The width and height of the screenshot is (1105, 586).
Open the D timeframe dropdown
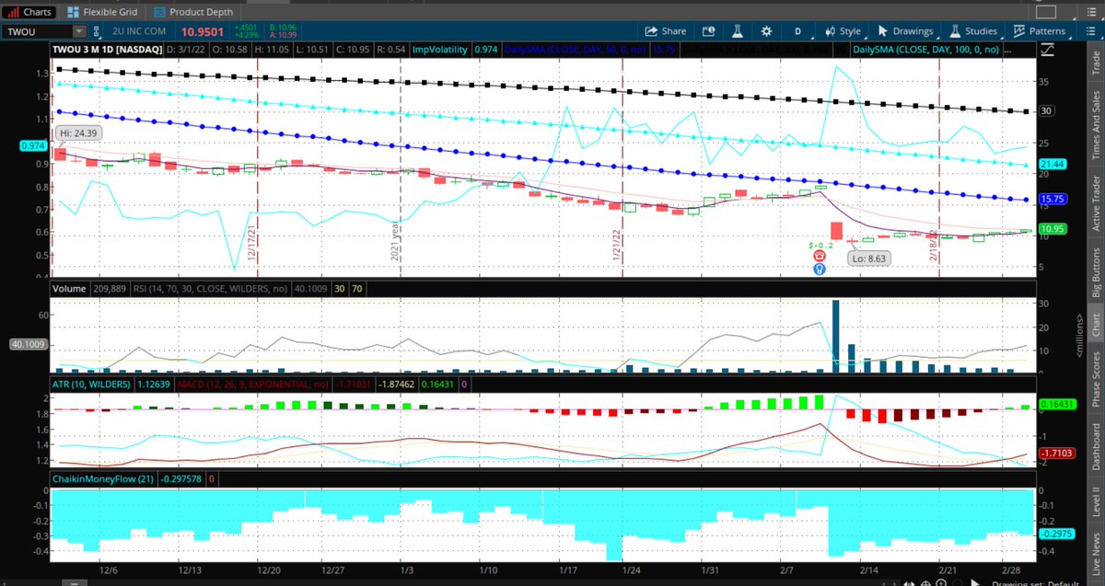tap(797, 30)
